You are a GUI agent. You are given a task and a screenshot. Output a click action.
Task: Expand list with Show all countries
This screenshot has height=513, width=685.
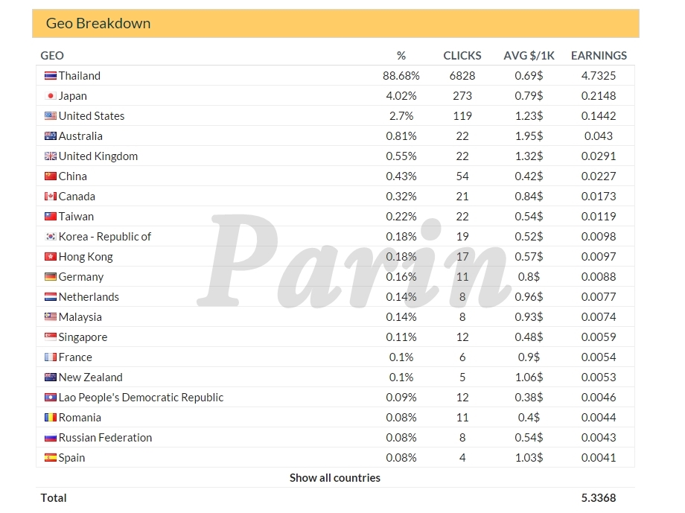click(x=335, y=478)
